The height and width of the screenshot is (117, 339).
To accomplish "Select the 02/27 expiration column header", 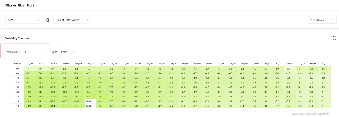I will point(30,64).
